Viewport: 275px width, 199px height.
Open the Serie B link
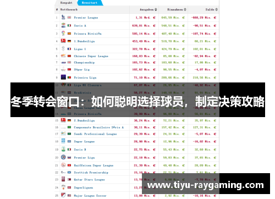(x=80, y=150)
